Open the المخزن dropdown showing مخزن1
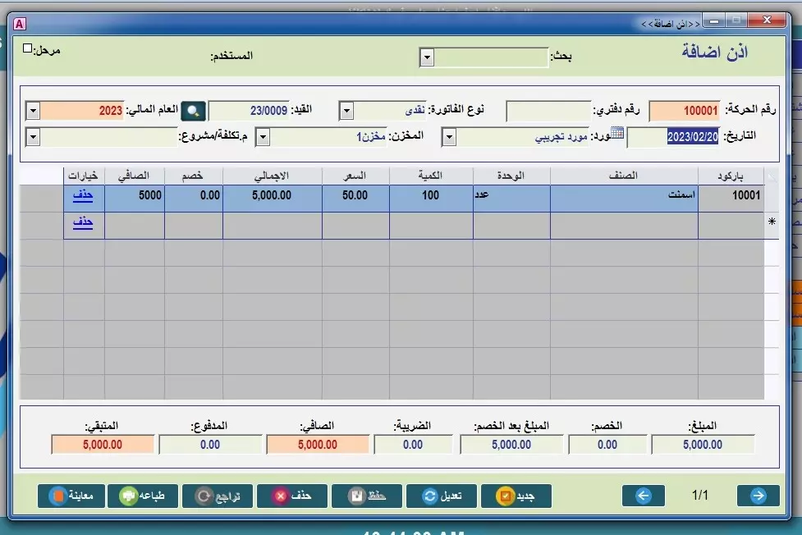802x535 pixels. point(447,137)
